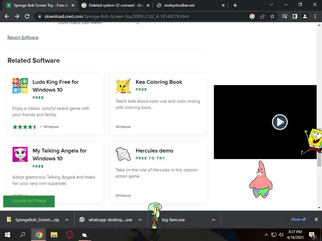Switch to the smileystoolbar.net tab
The width and height of the screenshot is (322, 241).
(x=191, y=5)
